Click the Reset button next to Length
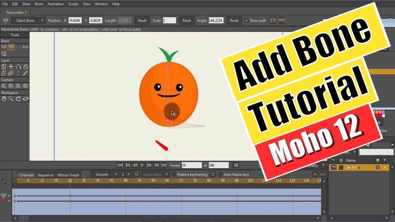Screen dimensions: 395x222 click(x=142, y=20)
